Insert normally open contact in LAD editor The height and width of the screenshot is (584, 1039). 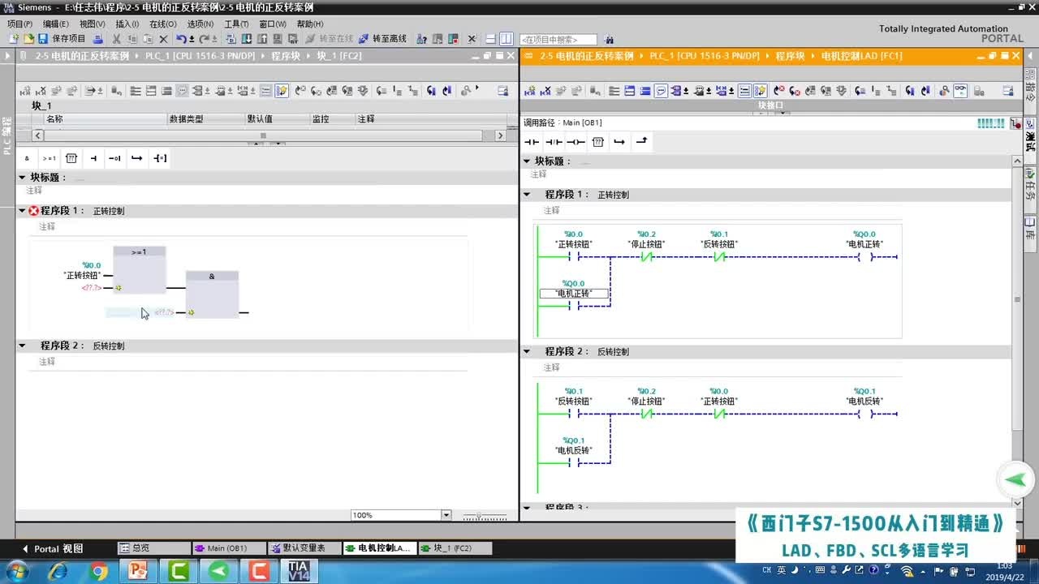pyautogui.click(x=532, y=142)
